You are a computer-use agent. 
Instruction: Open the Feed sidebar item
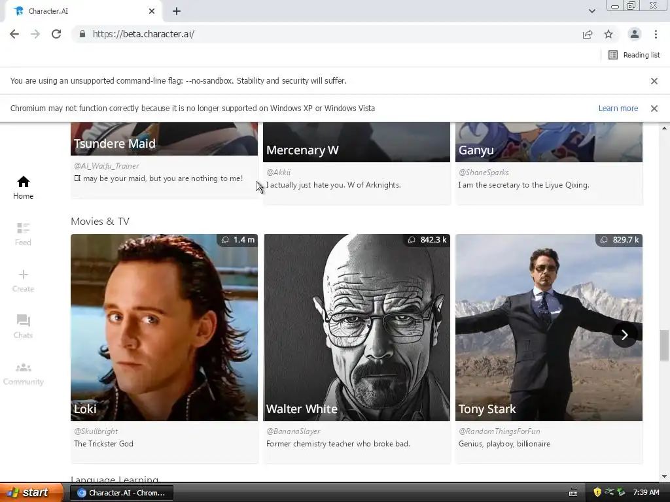23,234
